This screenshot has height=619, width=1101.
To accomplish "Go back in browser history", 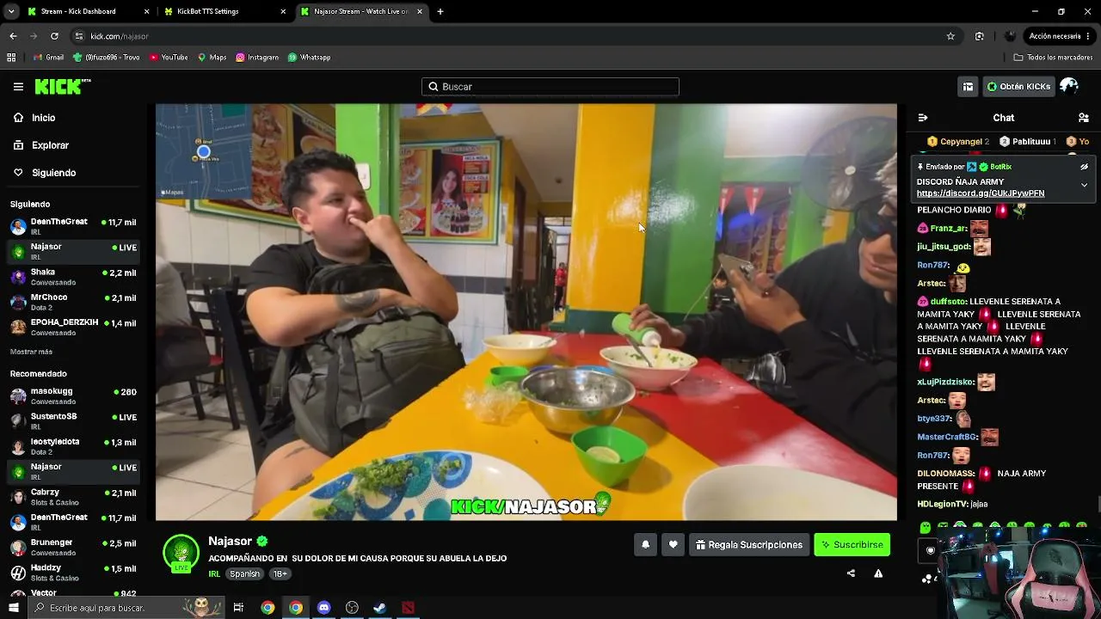I will point(13,36).
